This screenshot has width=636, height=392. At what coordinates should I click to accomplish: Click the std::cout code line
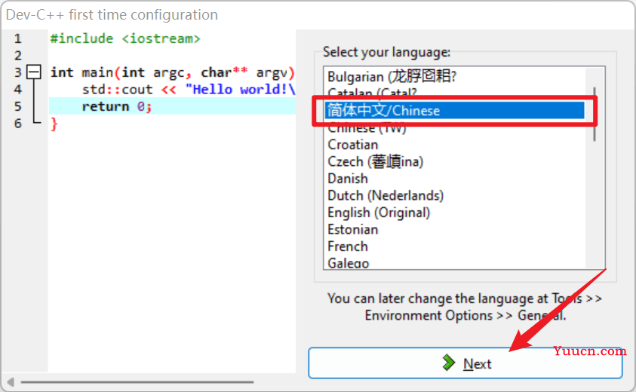click(x=188, y=89)
